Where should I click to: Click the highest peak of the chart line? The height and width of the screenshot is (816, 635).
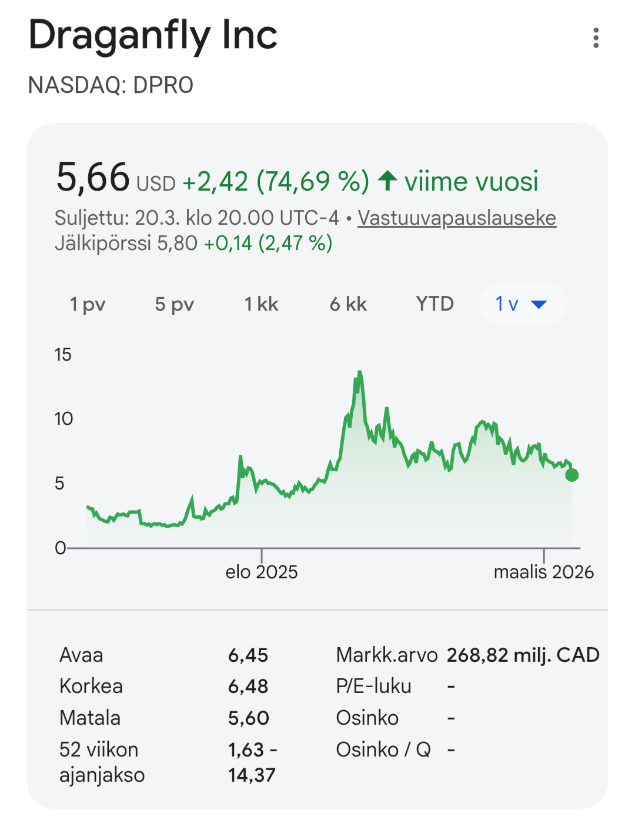coord(359,372)
